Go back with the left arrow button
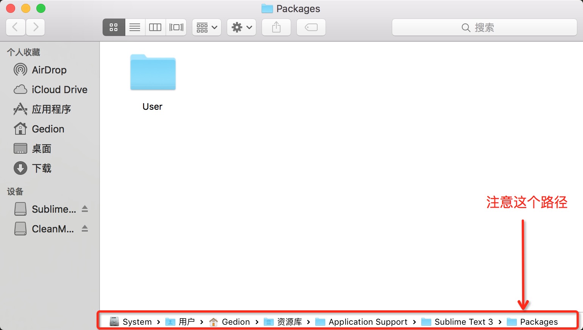The height and width of the screenshot is (330, 583). [x=16, y=27]
